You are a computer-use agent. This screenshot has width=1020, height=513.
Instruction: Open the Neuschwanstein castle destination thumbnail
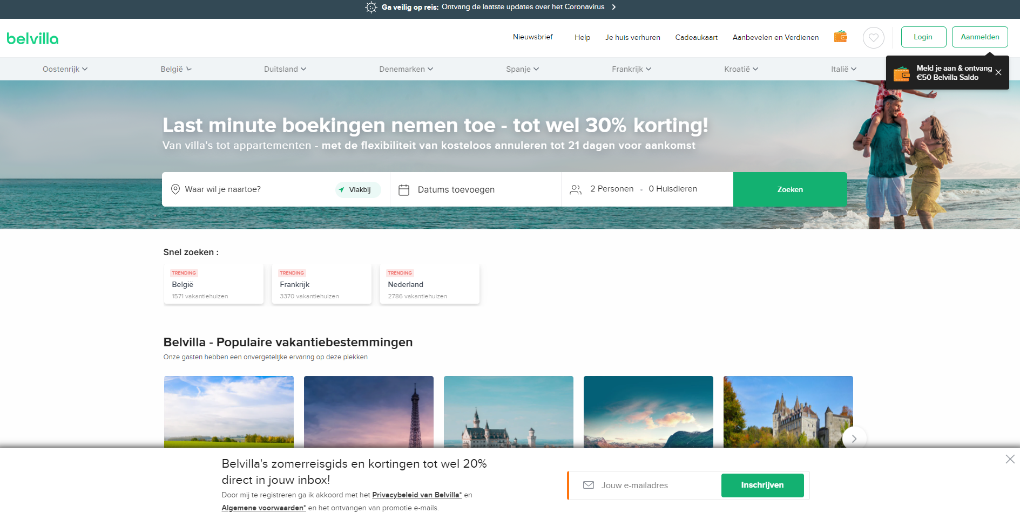(509, 412)
